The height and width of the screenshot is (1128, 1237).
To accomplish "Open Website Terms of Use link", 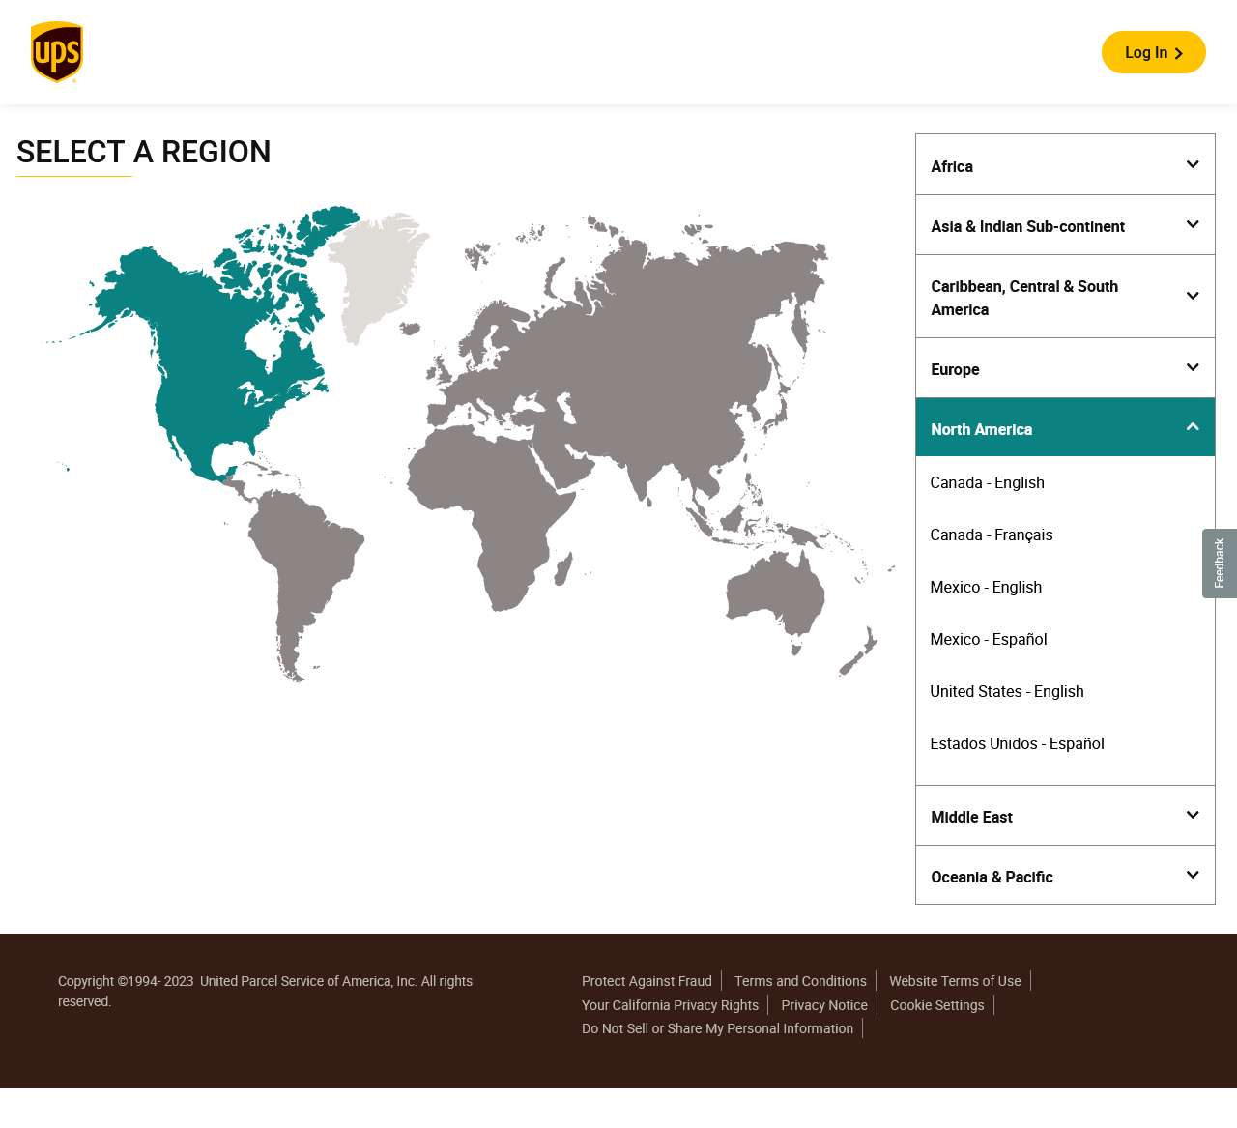I will point(955,981).
